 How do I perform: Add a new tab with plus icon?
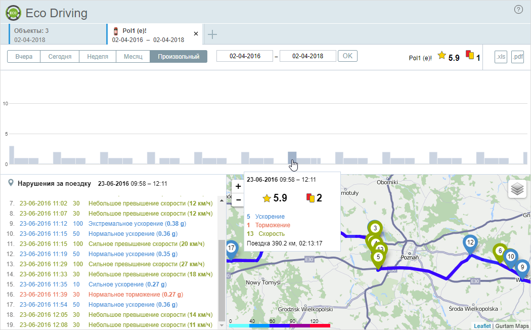tap(212, 34)
